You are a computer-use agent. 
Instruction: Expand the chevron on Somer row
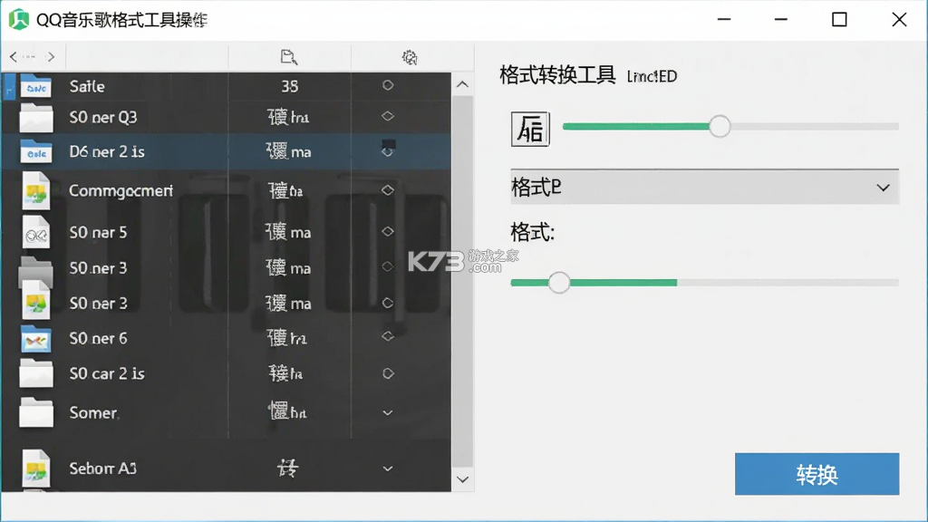388,412
